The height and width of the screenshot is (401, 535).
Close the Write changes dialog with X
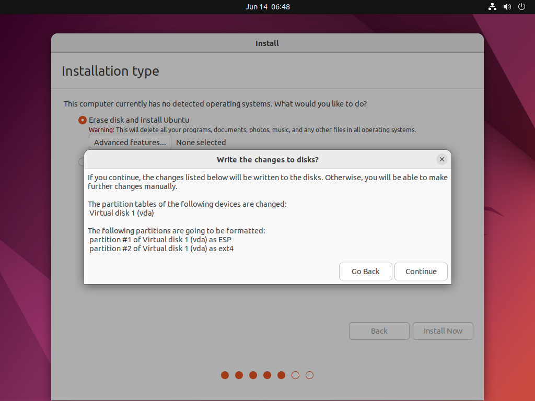[442, 160]
